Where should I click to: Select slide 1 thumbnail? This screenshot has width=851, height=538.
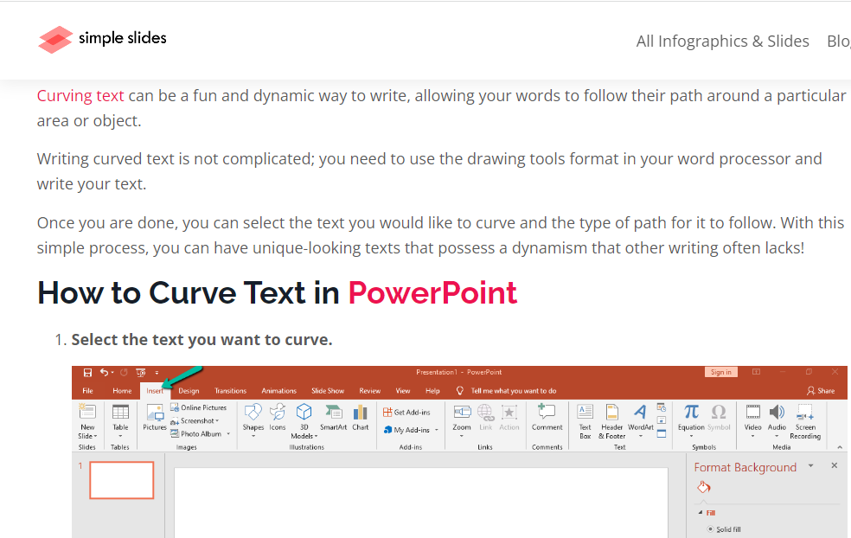[122, 480]
